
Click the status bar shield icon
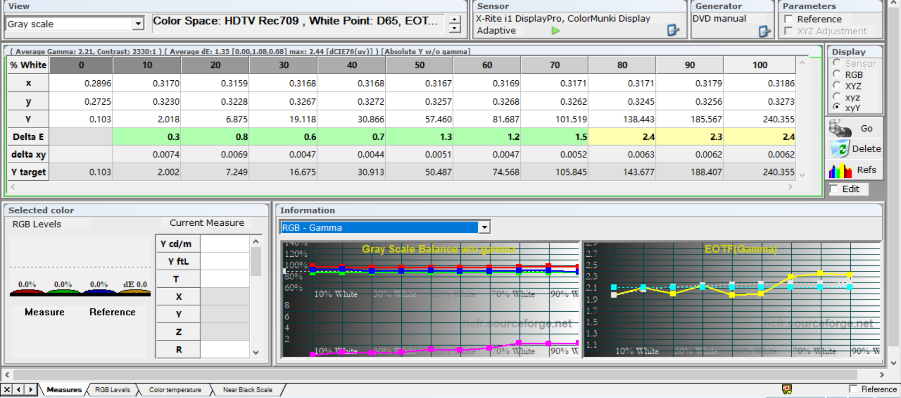(x=787, y=389)
